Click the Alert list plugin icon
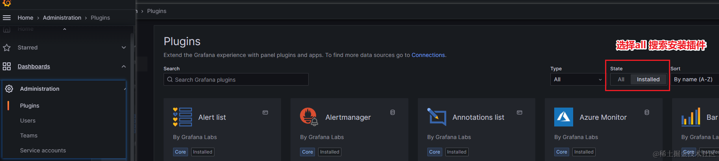The image size is (719, 161). 183,117
